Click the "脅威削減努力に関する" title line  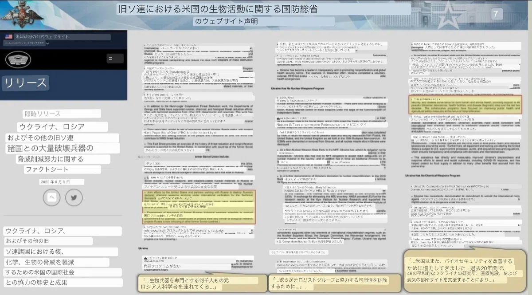51,159
